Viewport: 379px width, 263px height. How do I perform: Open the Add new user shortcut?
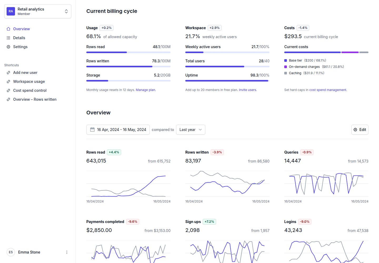point(38,73)
